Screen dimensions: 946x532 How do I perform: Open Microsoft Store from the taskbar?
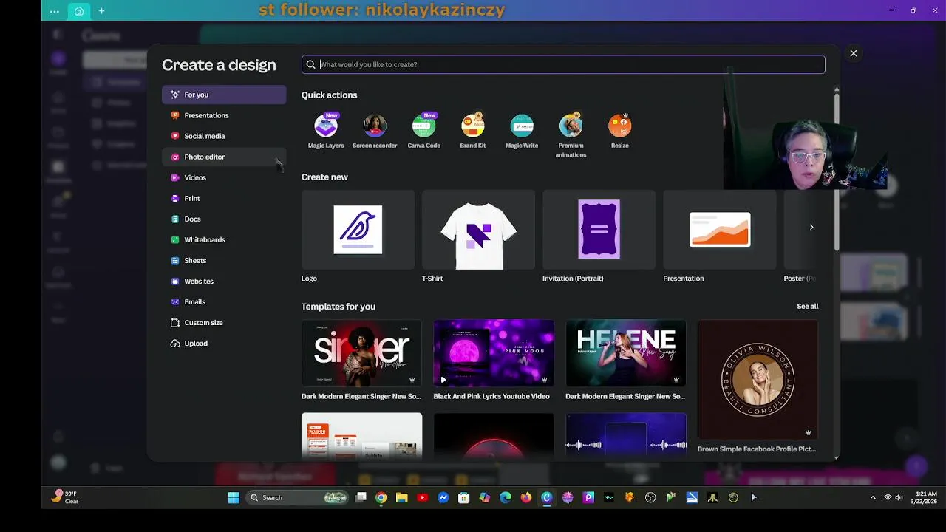pos(463,497)
